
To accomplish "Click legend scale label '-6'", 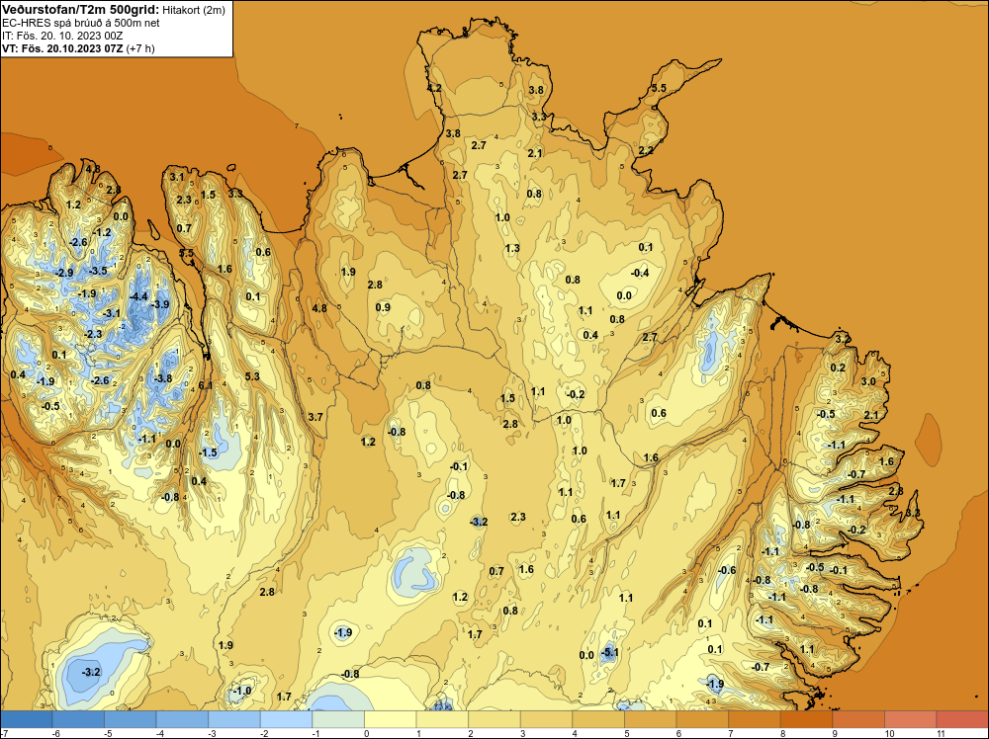I will pyautogui.click(x=55, y=734).
